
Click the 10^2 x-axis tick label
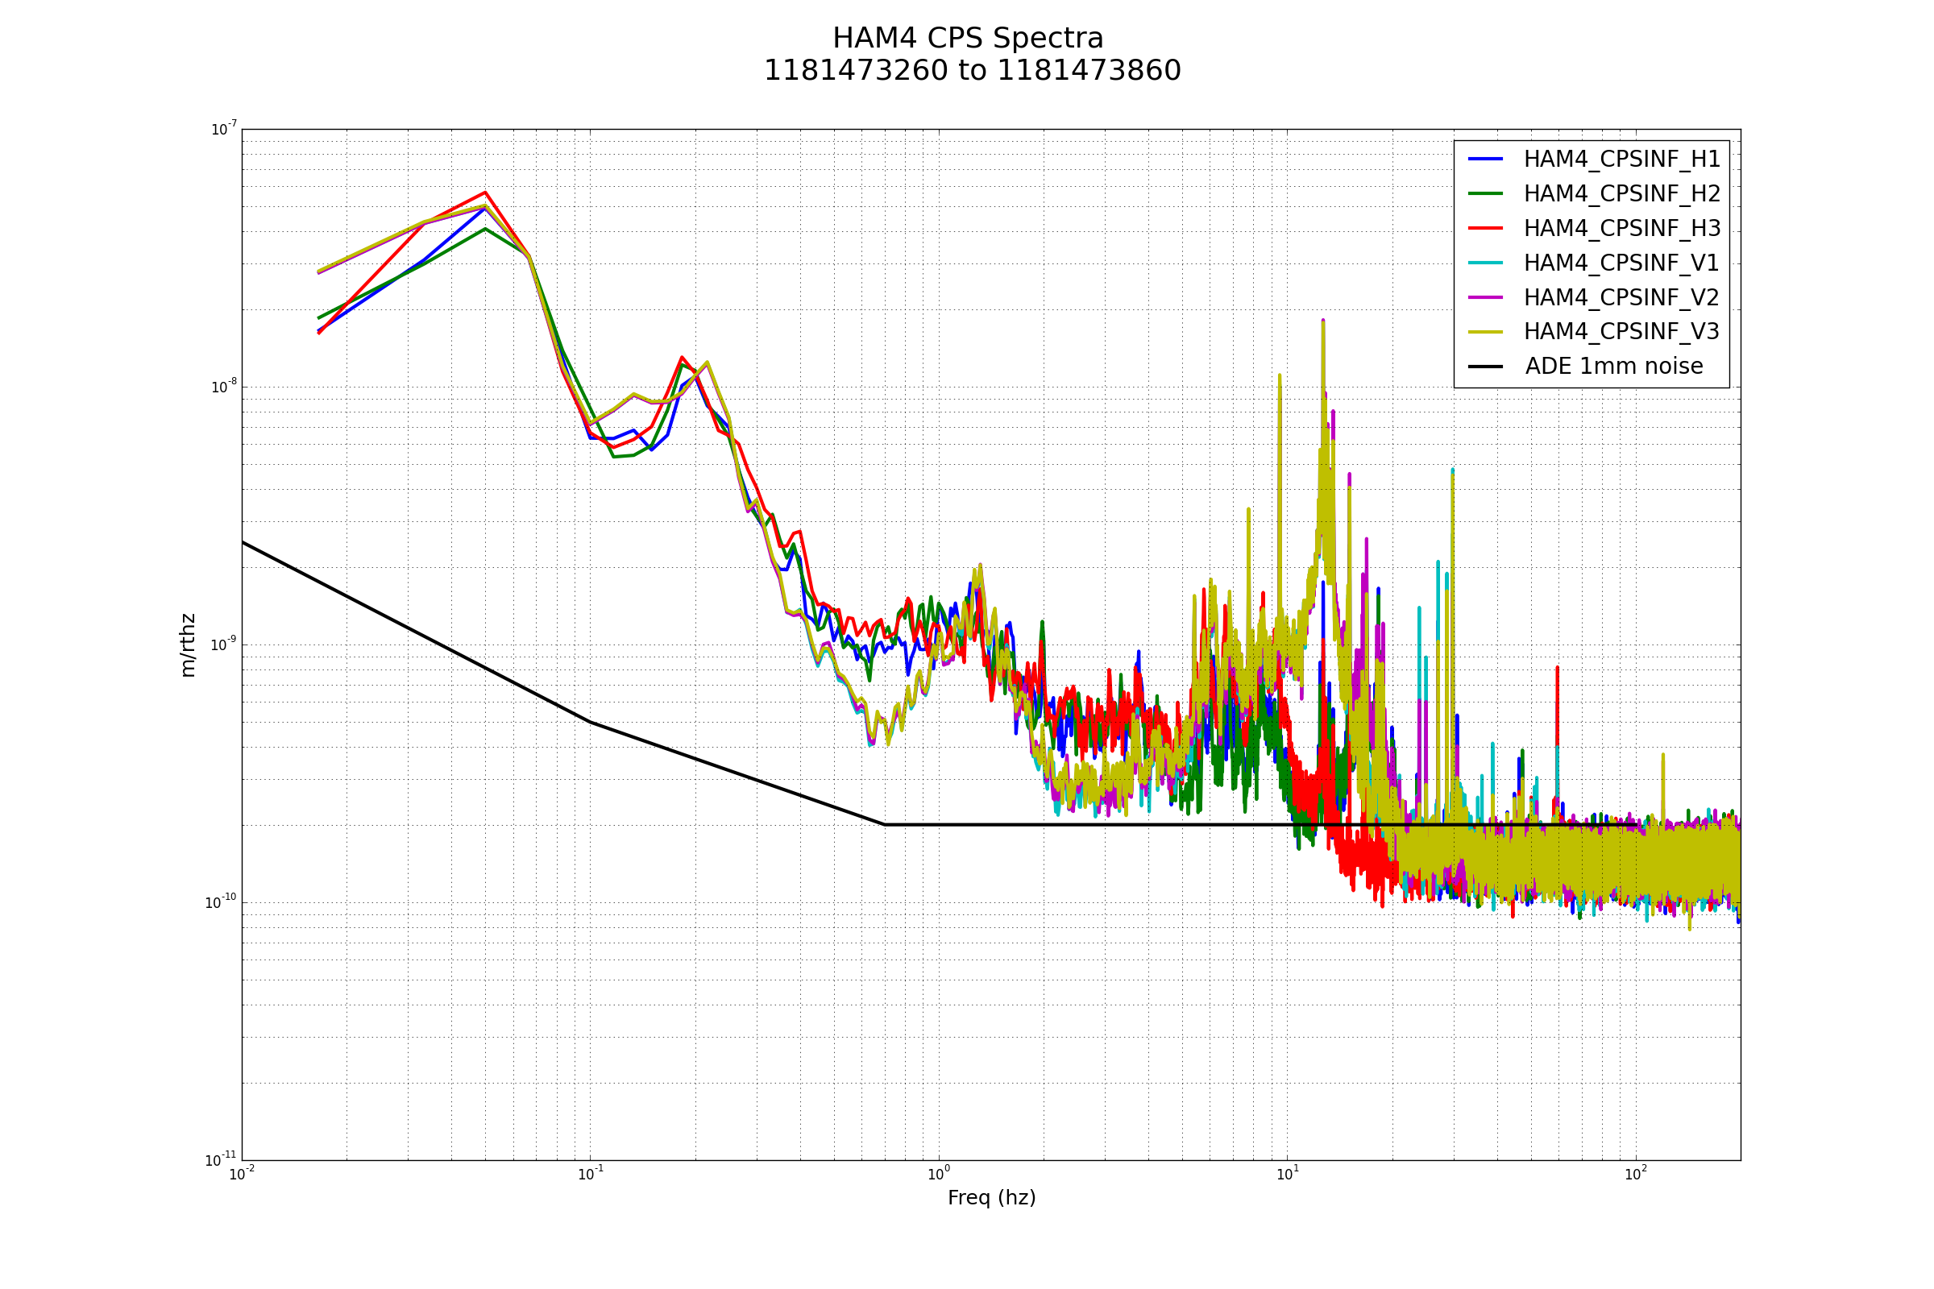[1636, 1174]
